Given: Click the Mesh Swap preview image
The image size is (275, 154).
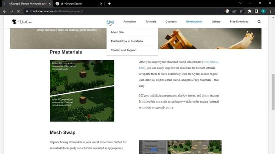Looking at the screenshot, I should click(180, 147).
